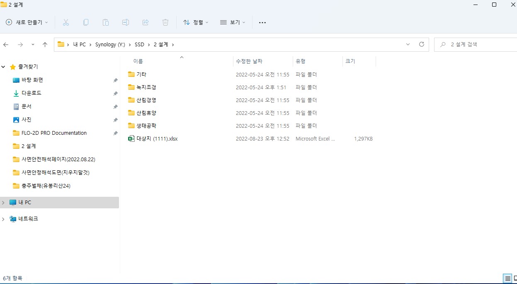The image size is (517, 284).
Task: Click the Cut scissors icon in toolbar
Action: click(x=66, y=22)
